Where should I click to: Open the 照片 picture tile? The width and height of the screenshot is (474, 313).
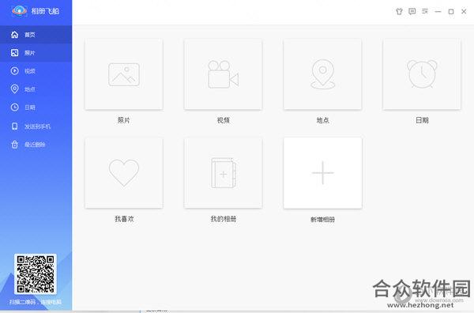point(124,74)
